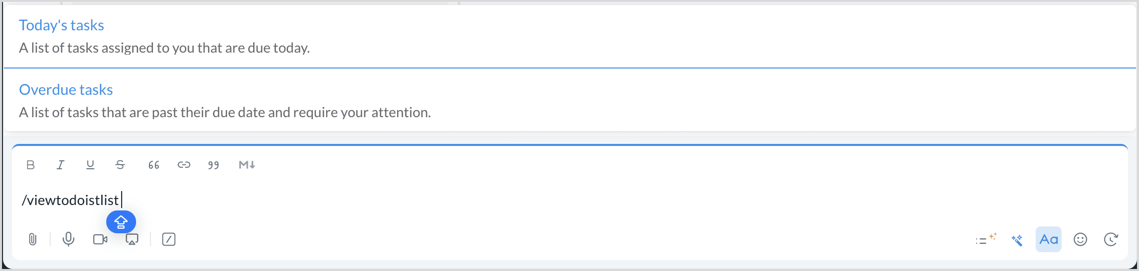Image resolution: width=1139 pixels, height=271 pixels.
Task: Click the blue shift-arrow floating button
Action: (x=121, y=222)
